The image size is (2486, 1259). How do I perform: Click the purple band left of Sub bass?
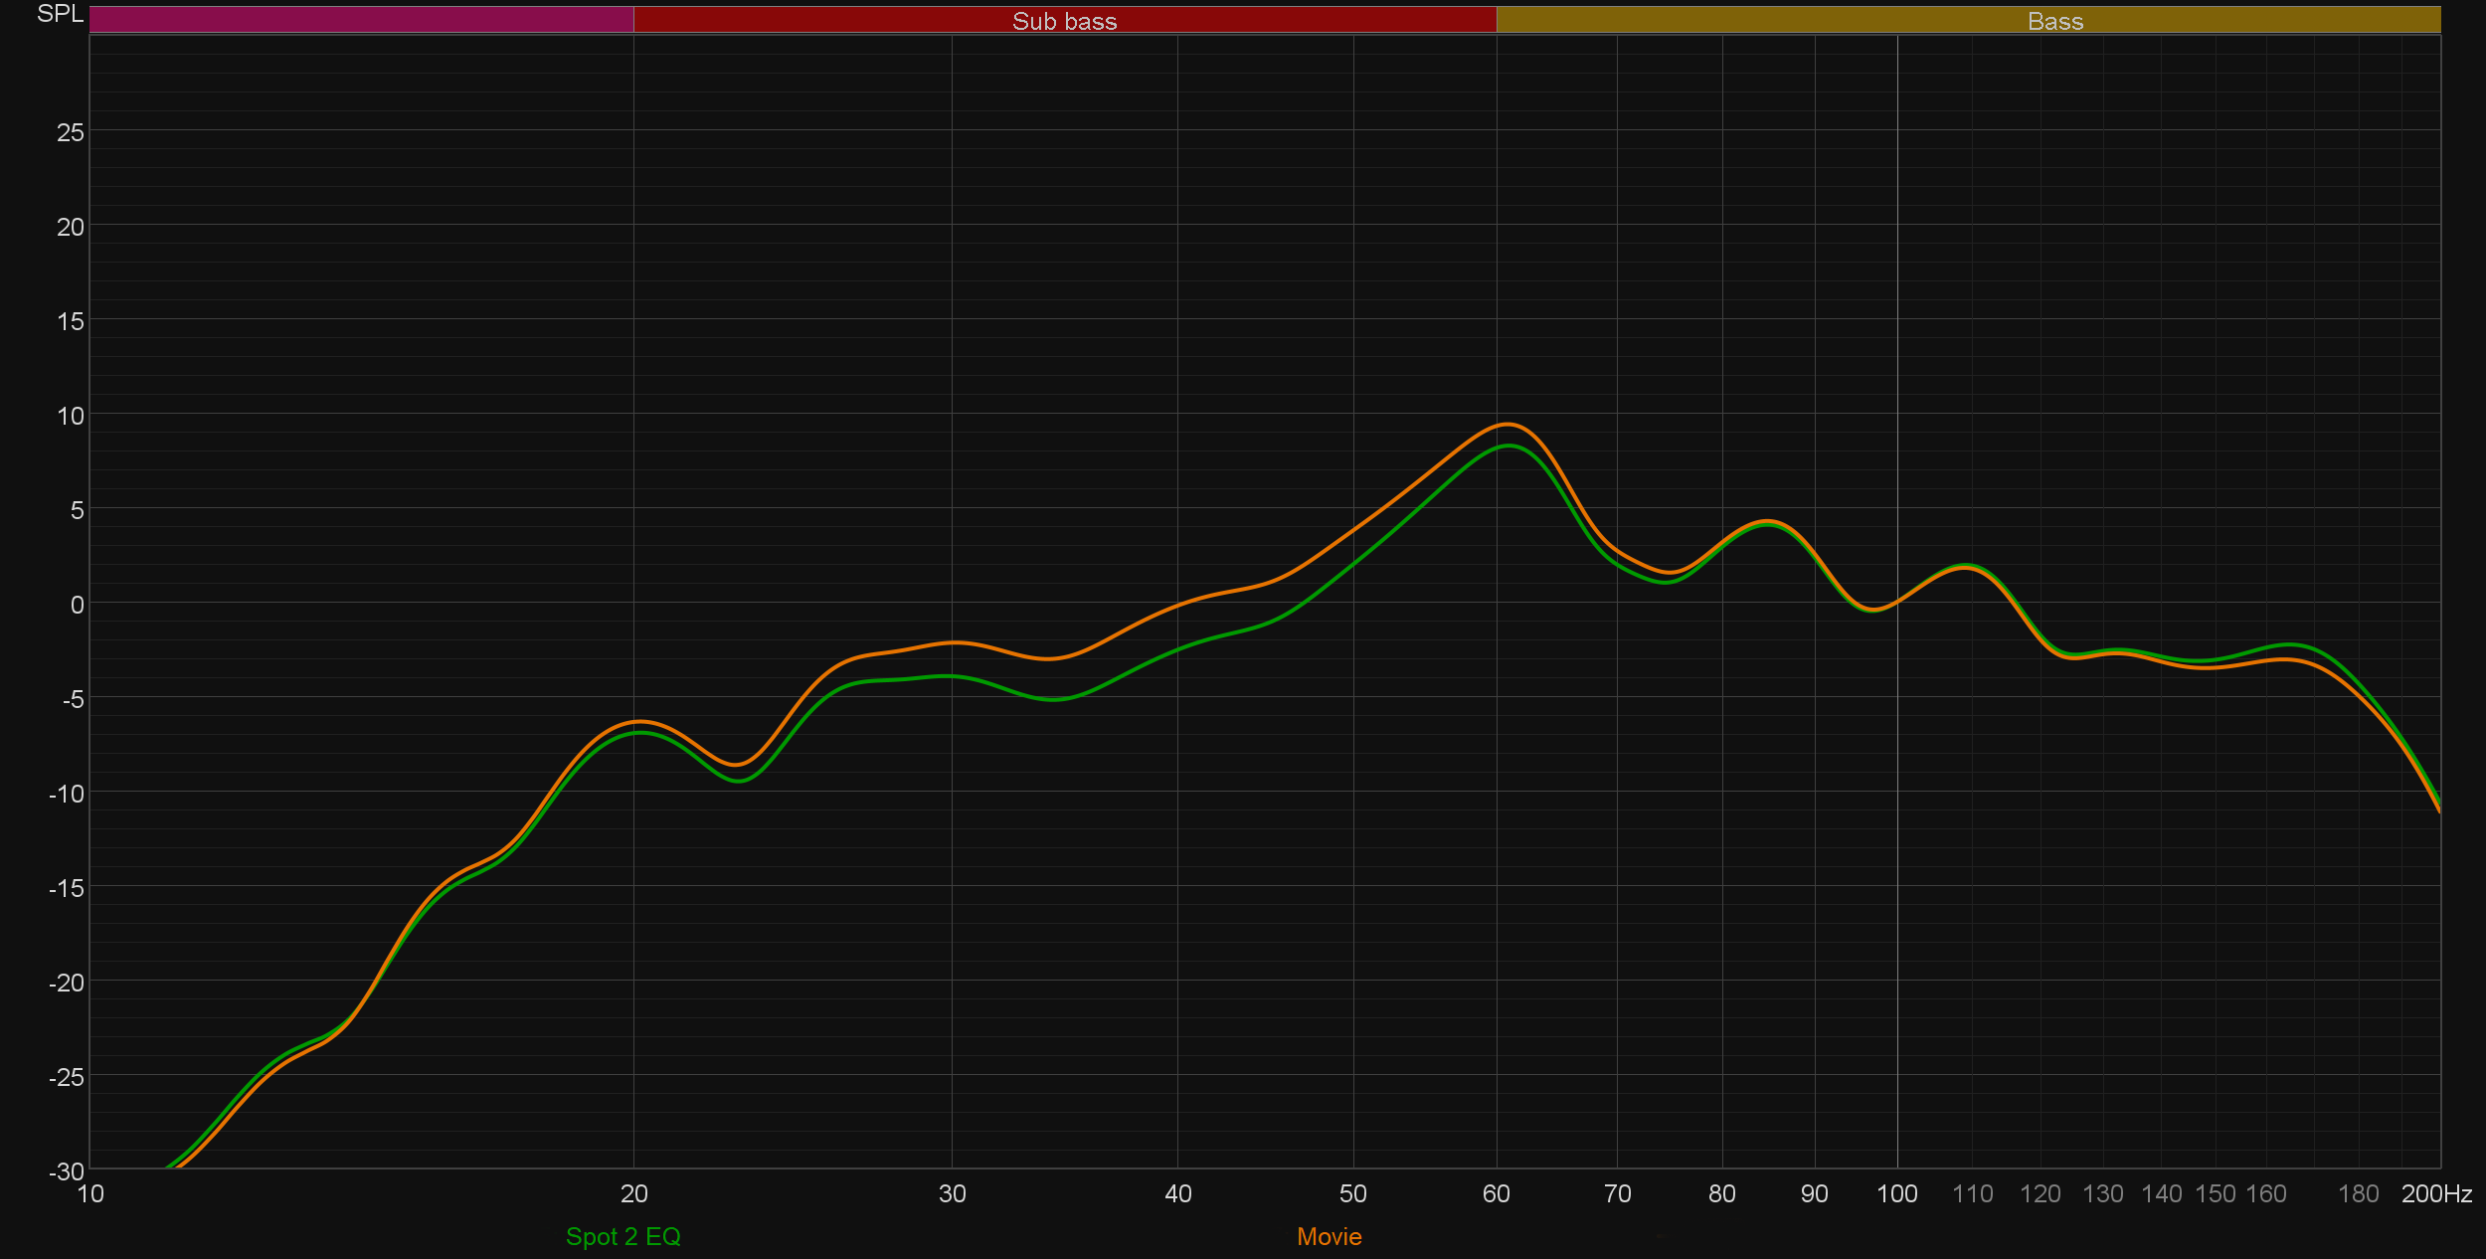click(x=361, y=20)
